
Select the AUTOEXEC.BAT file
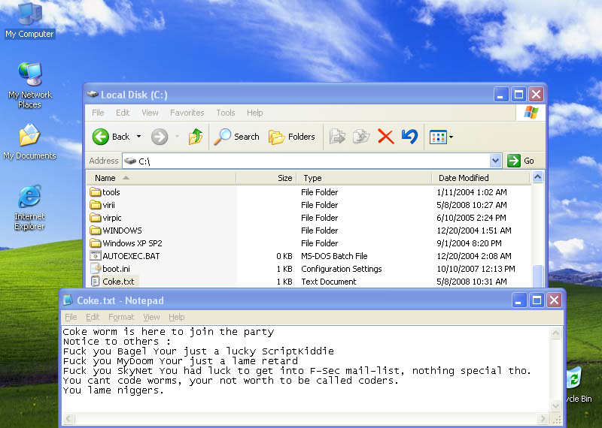pyautogui.click(x=125, y=256)
